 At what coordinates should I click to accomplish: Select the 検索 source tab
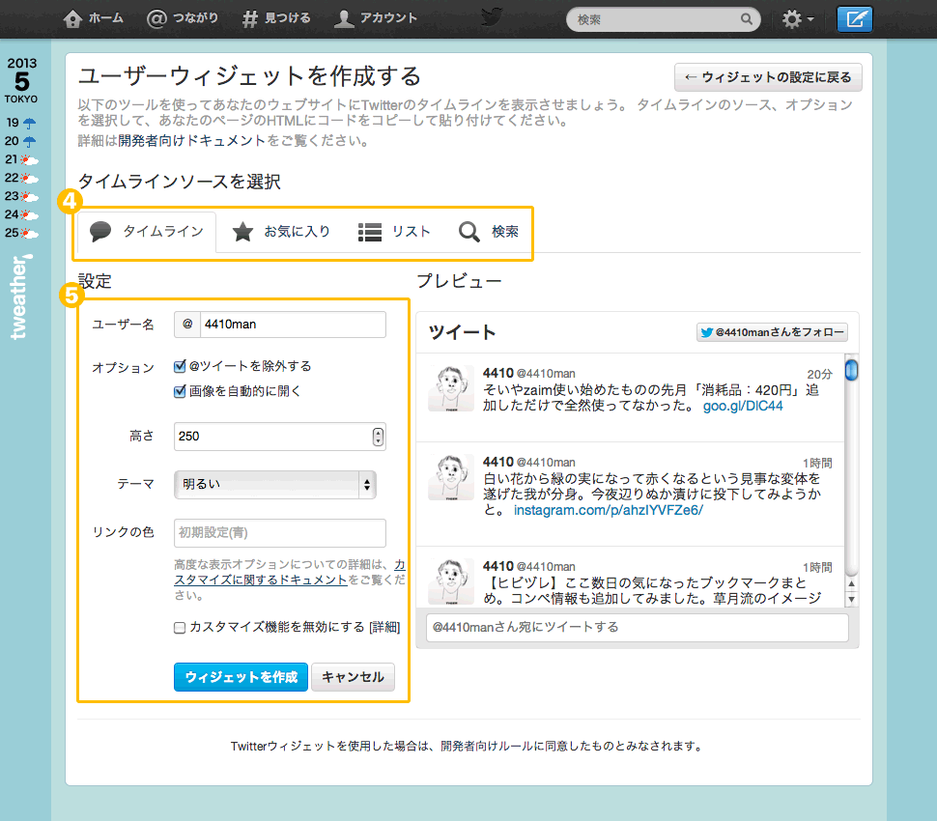click(x=489, y=232)
